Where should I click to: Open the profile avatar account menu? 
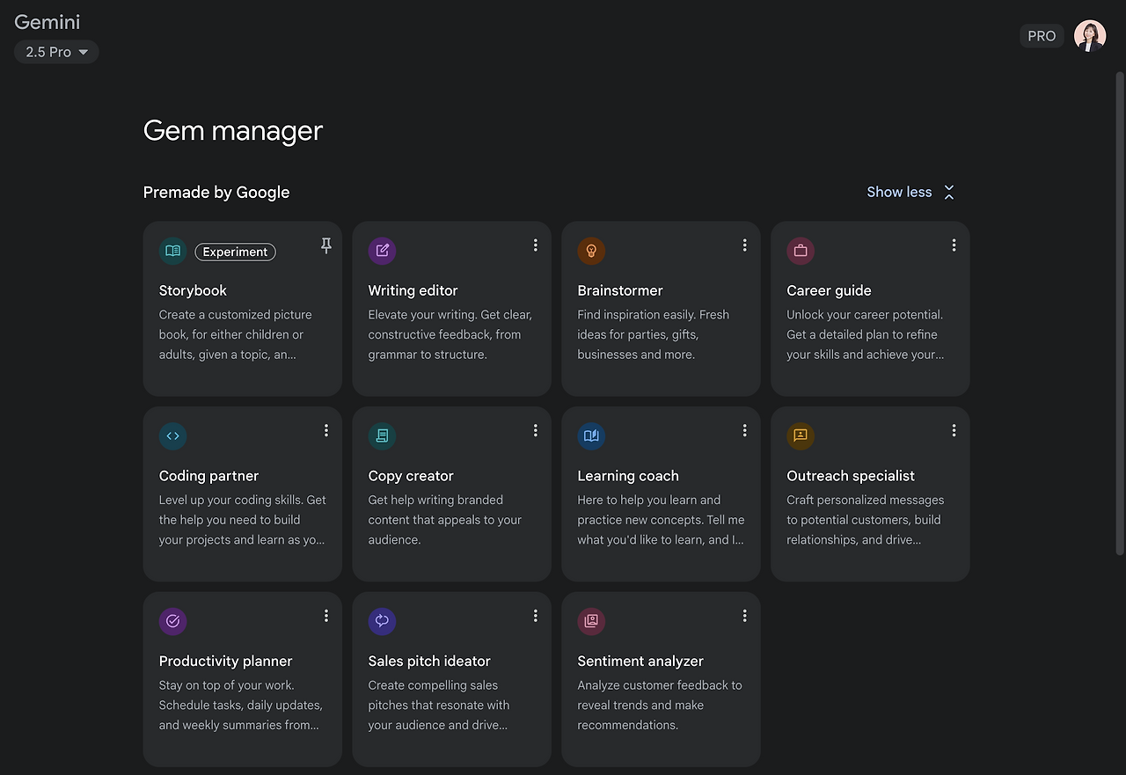pyautogui.click(x=1090, y=36)
